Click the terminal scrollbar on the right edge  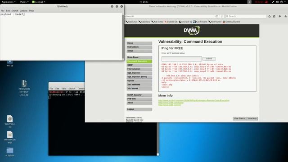click(157, 139)
